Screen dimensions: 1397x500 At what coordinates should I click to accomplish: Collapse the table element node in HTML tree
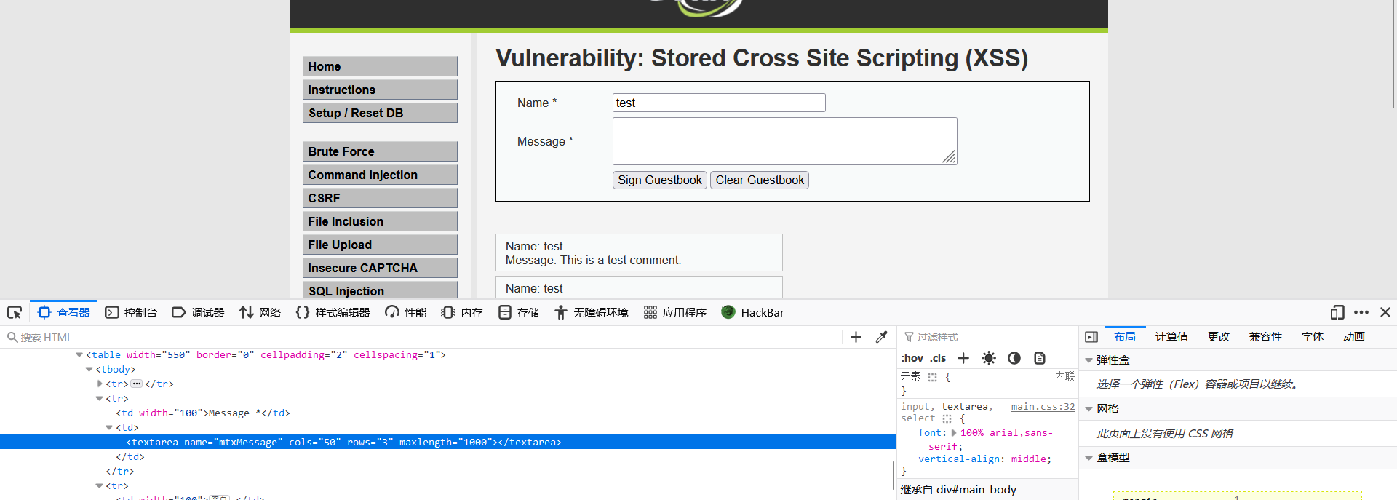[x=79, y=355]
